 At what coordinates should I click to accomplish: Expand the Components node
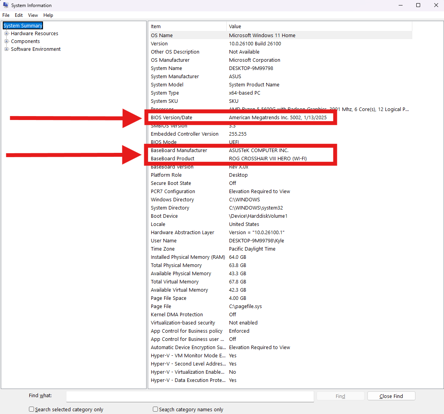(7, 41)
